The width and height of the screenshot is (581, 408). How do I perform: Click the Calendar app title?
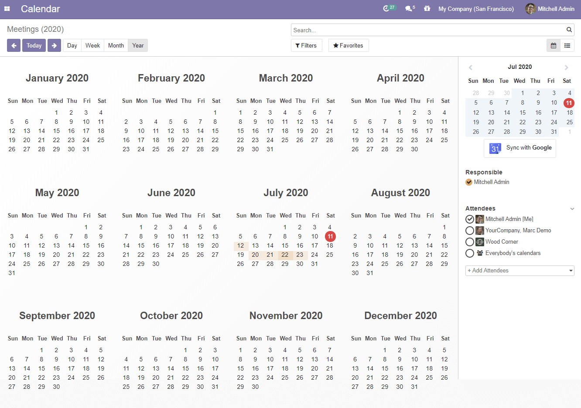tap(41, 9)
